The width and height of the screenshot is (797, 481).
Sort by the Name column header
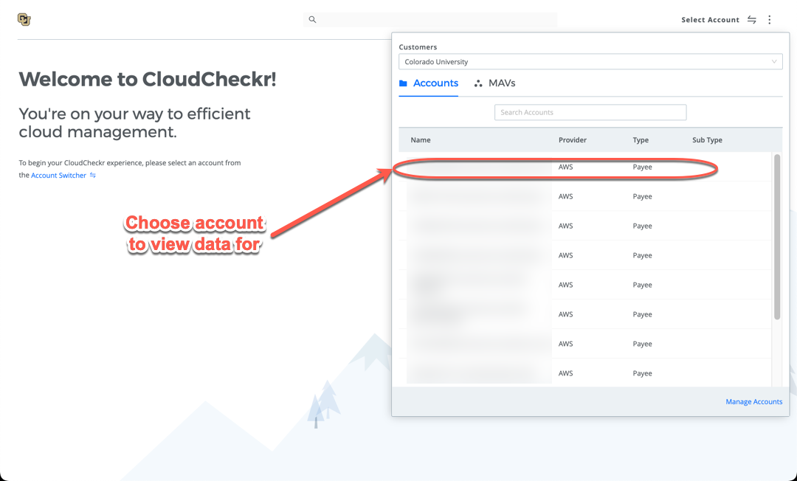[x=421, y=140]
